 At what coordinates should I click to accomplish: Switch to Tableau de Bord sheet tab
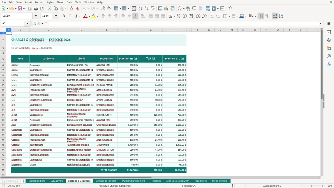tap(37, 181)
